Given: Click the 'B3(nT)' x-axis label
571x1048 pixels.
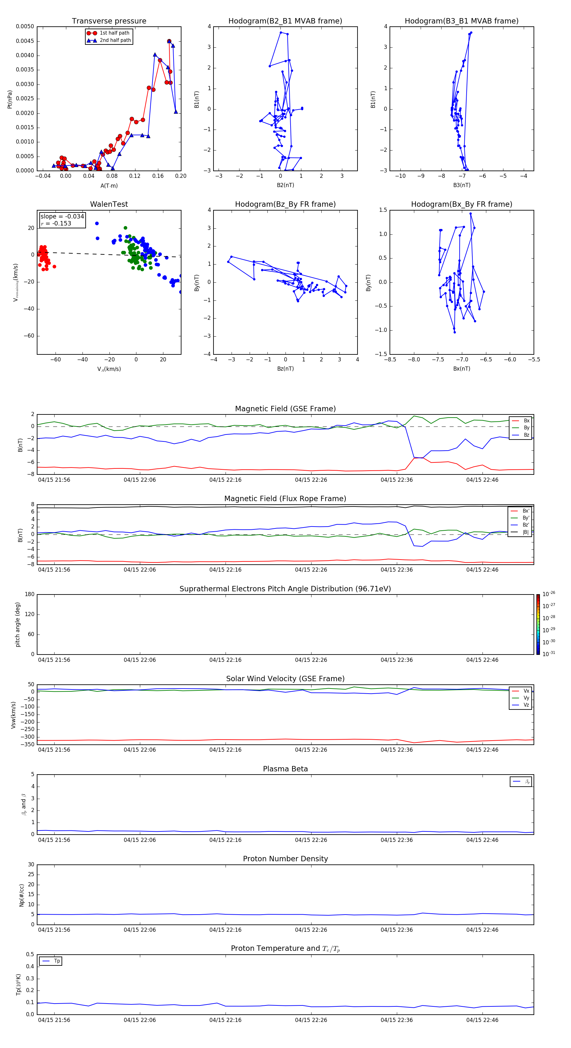Looking at the screenshot, I should click(x=462, y=185).
